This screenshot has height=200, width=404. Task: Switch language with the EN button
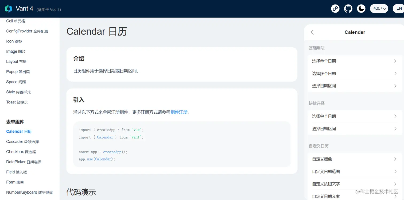click(398, 8)
